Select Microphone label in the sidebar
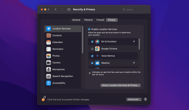Viewport: 189px width, 110px height. [x=58, y=69]
